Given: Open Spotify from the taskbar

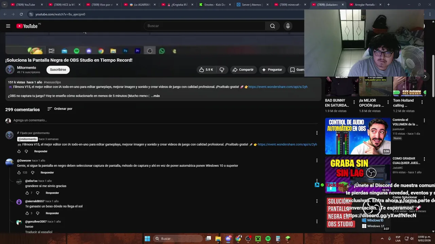Looking at the screenshot, I should click(268, 239).
